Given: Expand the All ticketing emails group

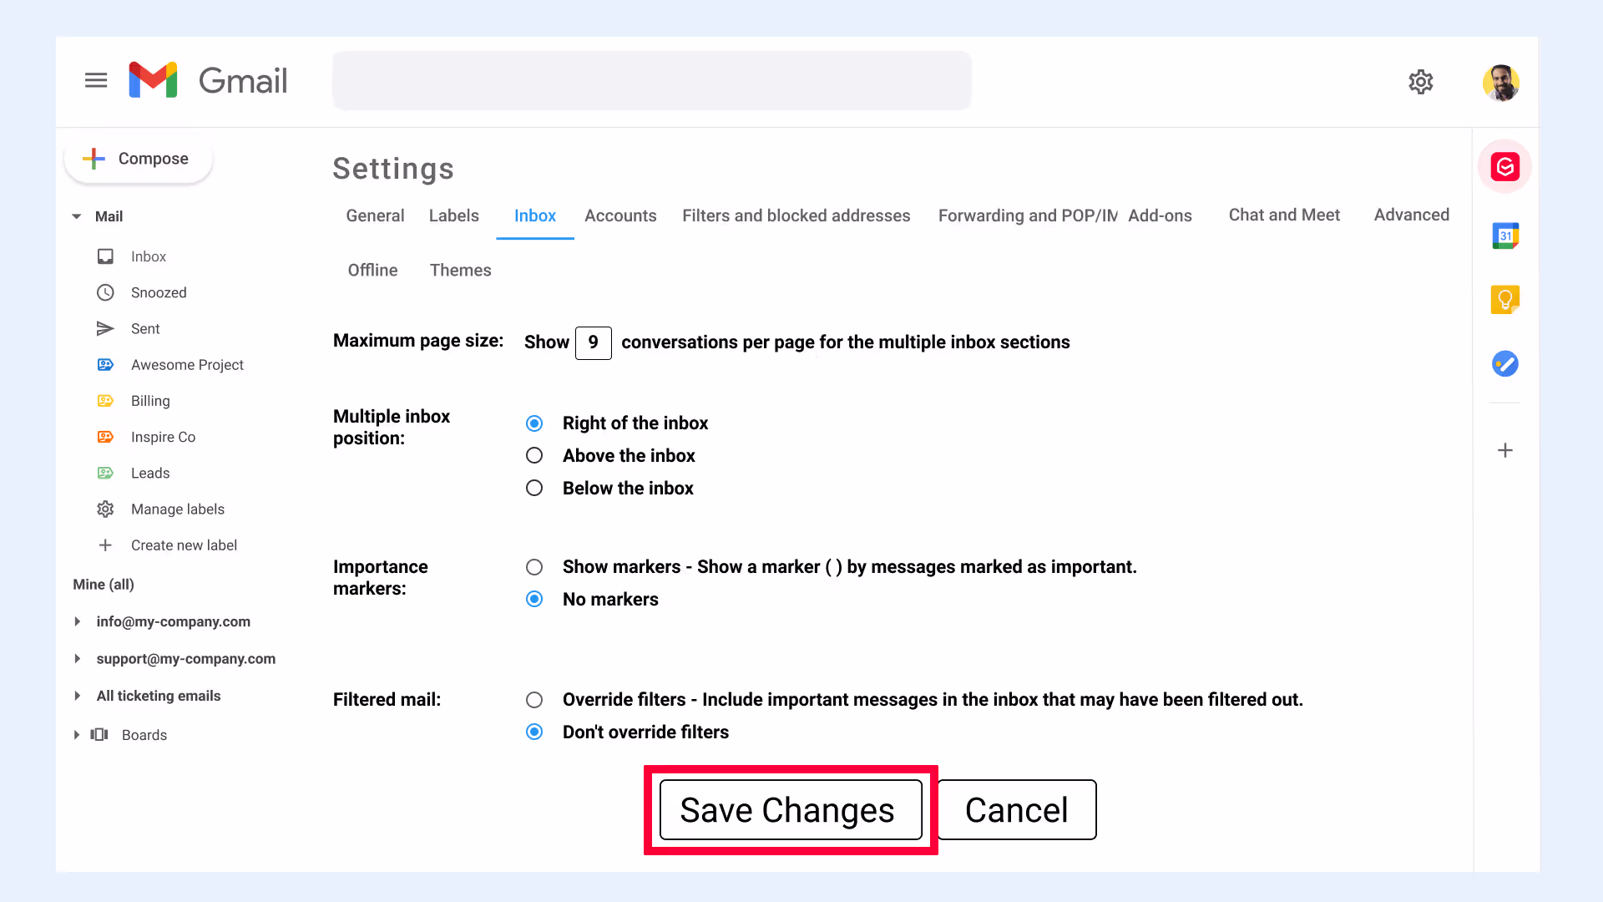Looking at the screenshot, I should [x=77, y=696].
